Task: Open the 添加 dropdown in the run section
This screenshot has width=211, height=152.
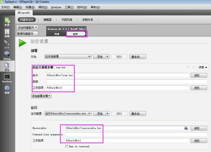Action: [101, 114]
